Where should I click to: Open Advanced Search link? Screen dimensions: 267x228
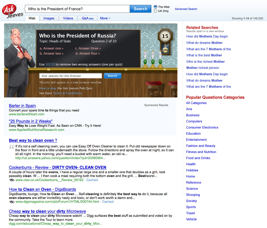click(186, 9)
